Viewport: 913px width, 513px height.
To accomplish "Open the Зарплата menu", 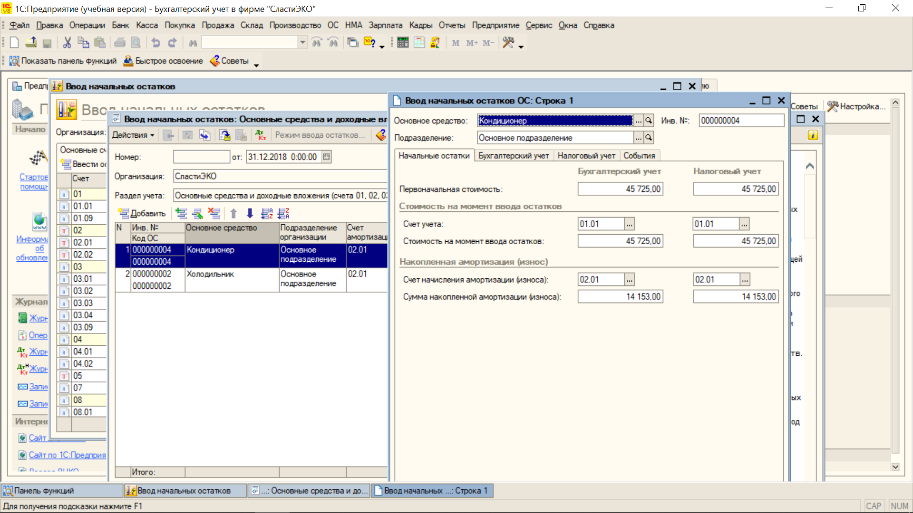I will (x=385, y=25).
